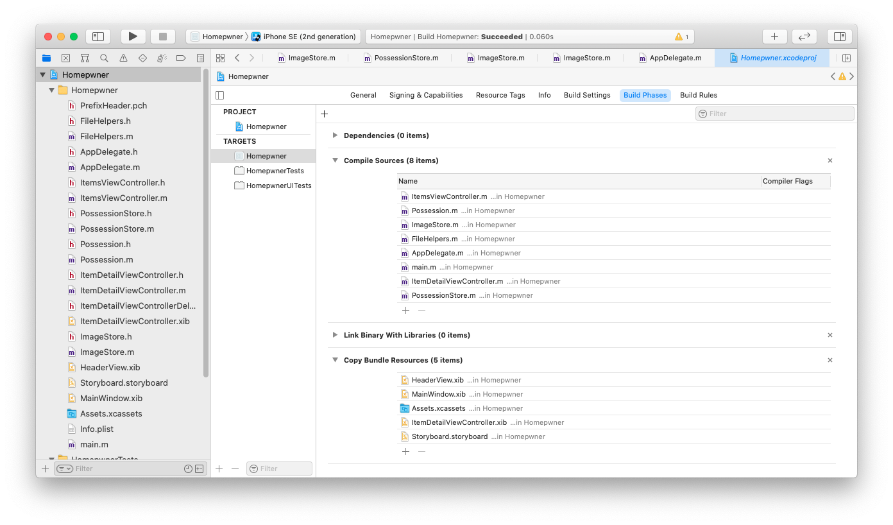The width and height of the screenshot is (893, 525).
Task: Remove the selected target with minus
Action: coord(235,469)
